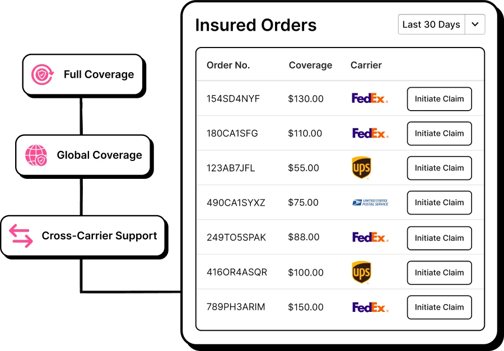
Task: Click the FedEx logo for order 154SD4NYF
Action: click(370, 98)
